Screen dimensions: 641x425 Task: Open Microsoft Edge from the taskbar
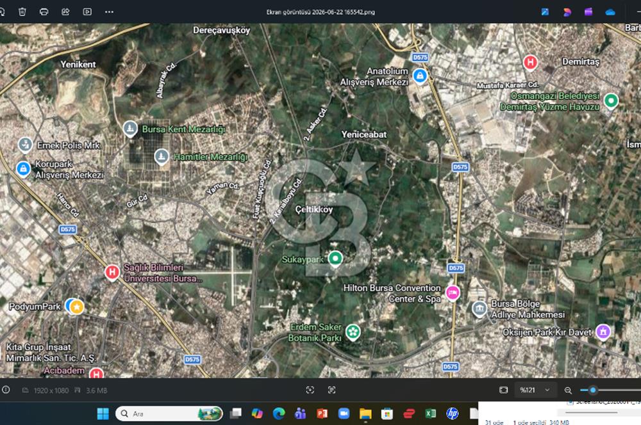coord(279,413)
